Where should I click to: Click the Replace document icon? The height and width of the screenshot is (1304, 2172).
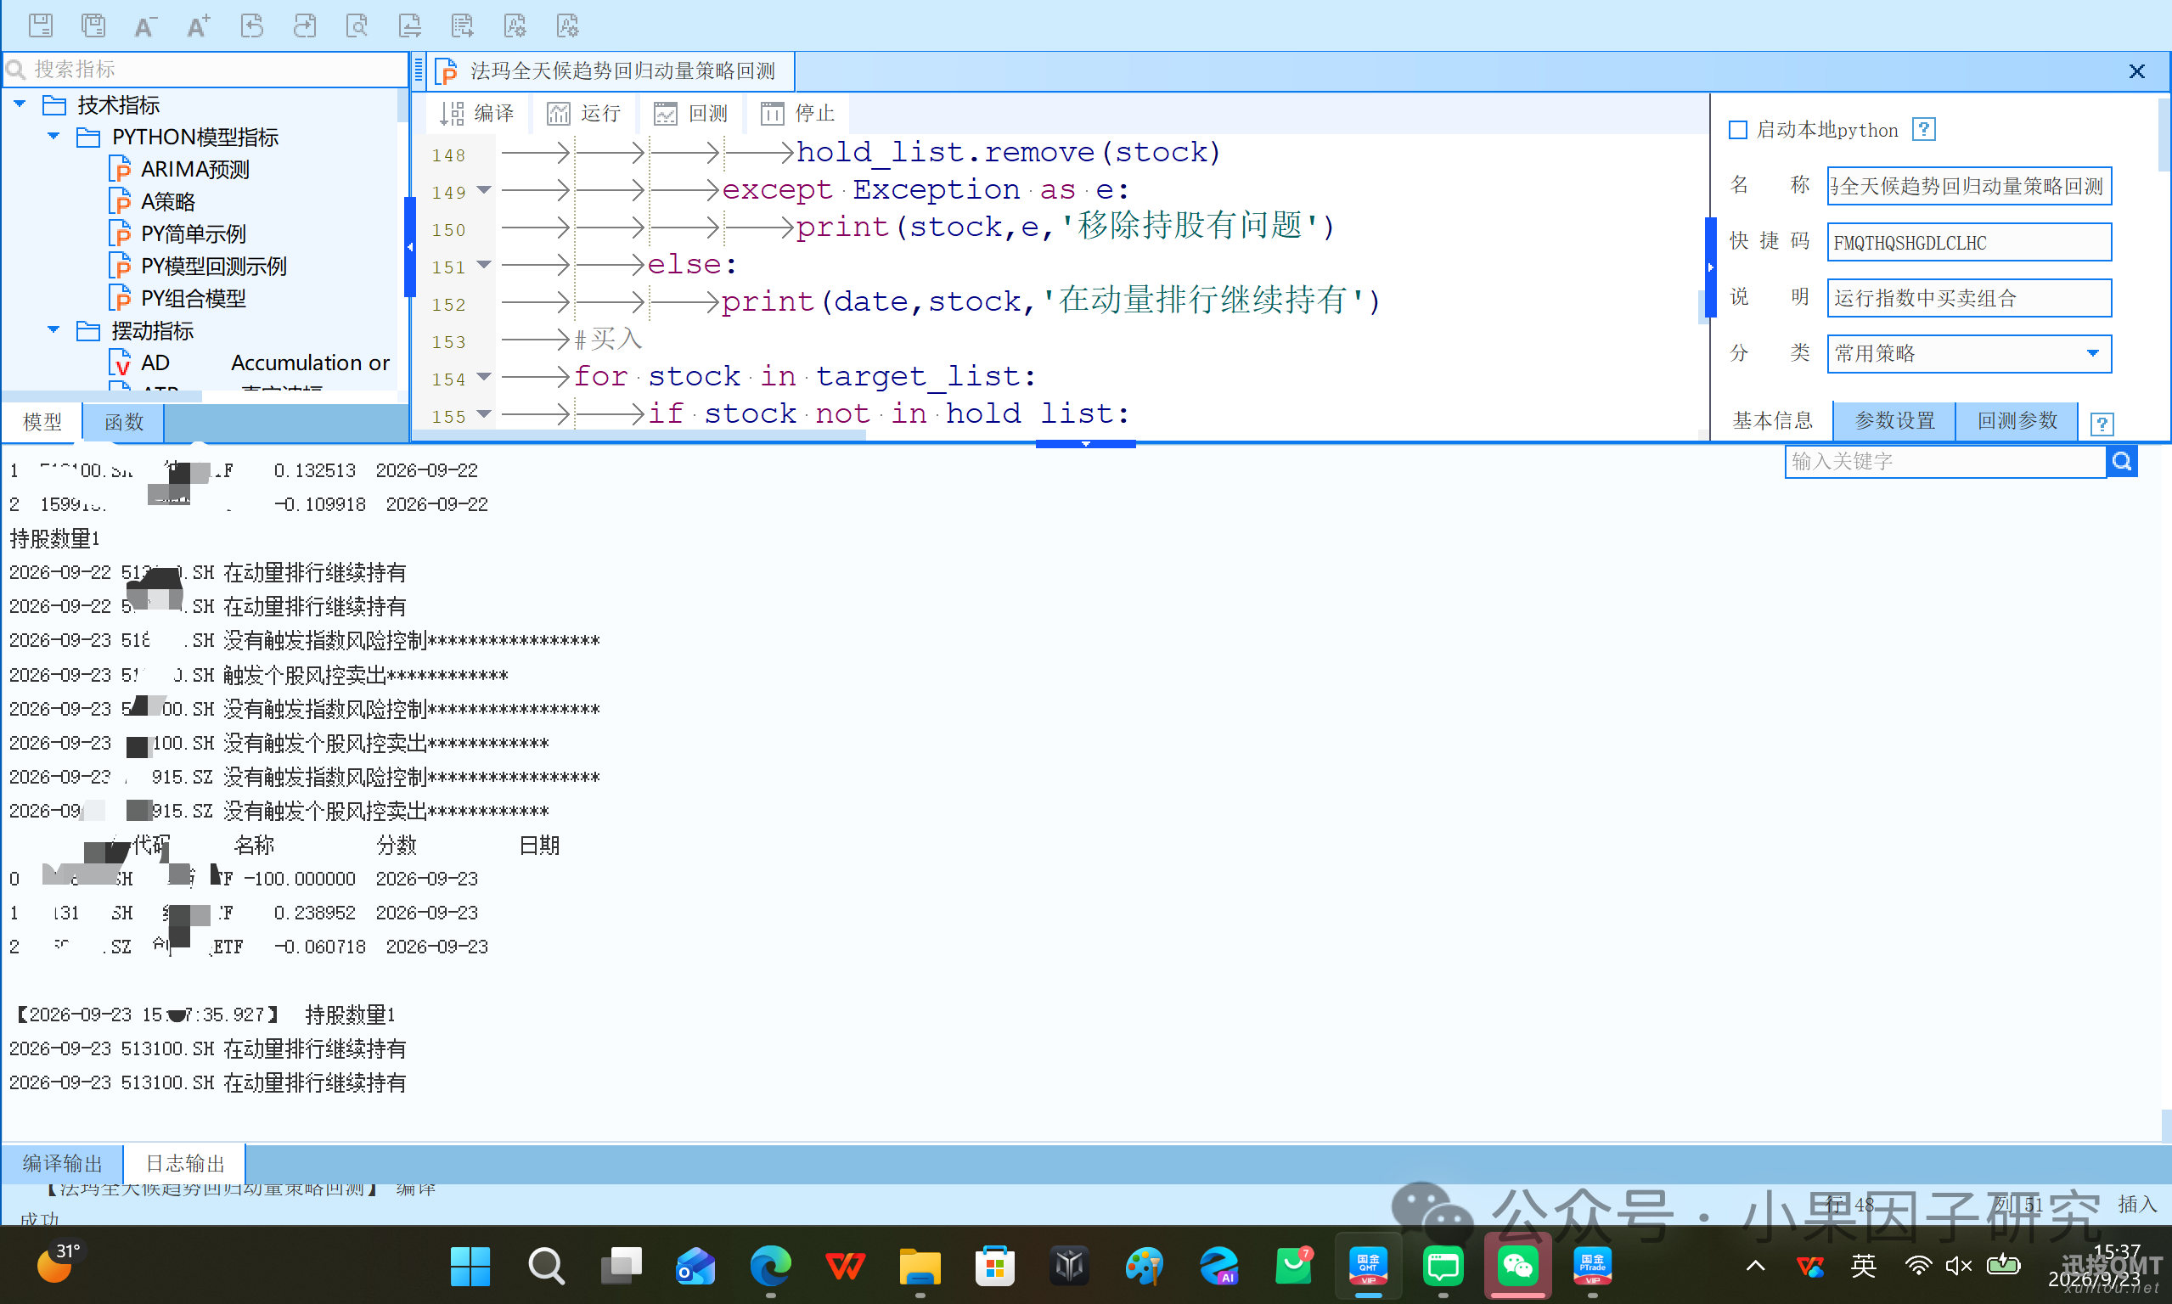409,25
